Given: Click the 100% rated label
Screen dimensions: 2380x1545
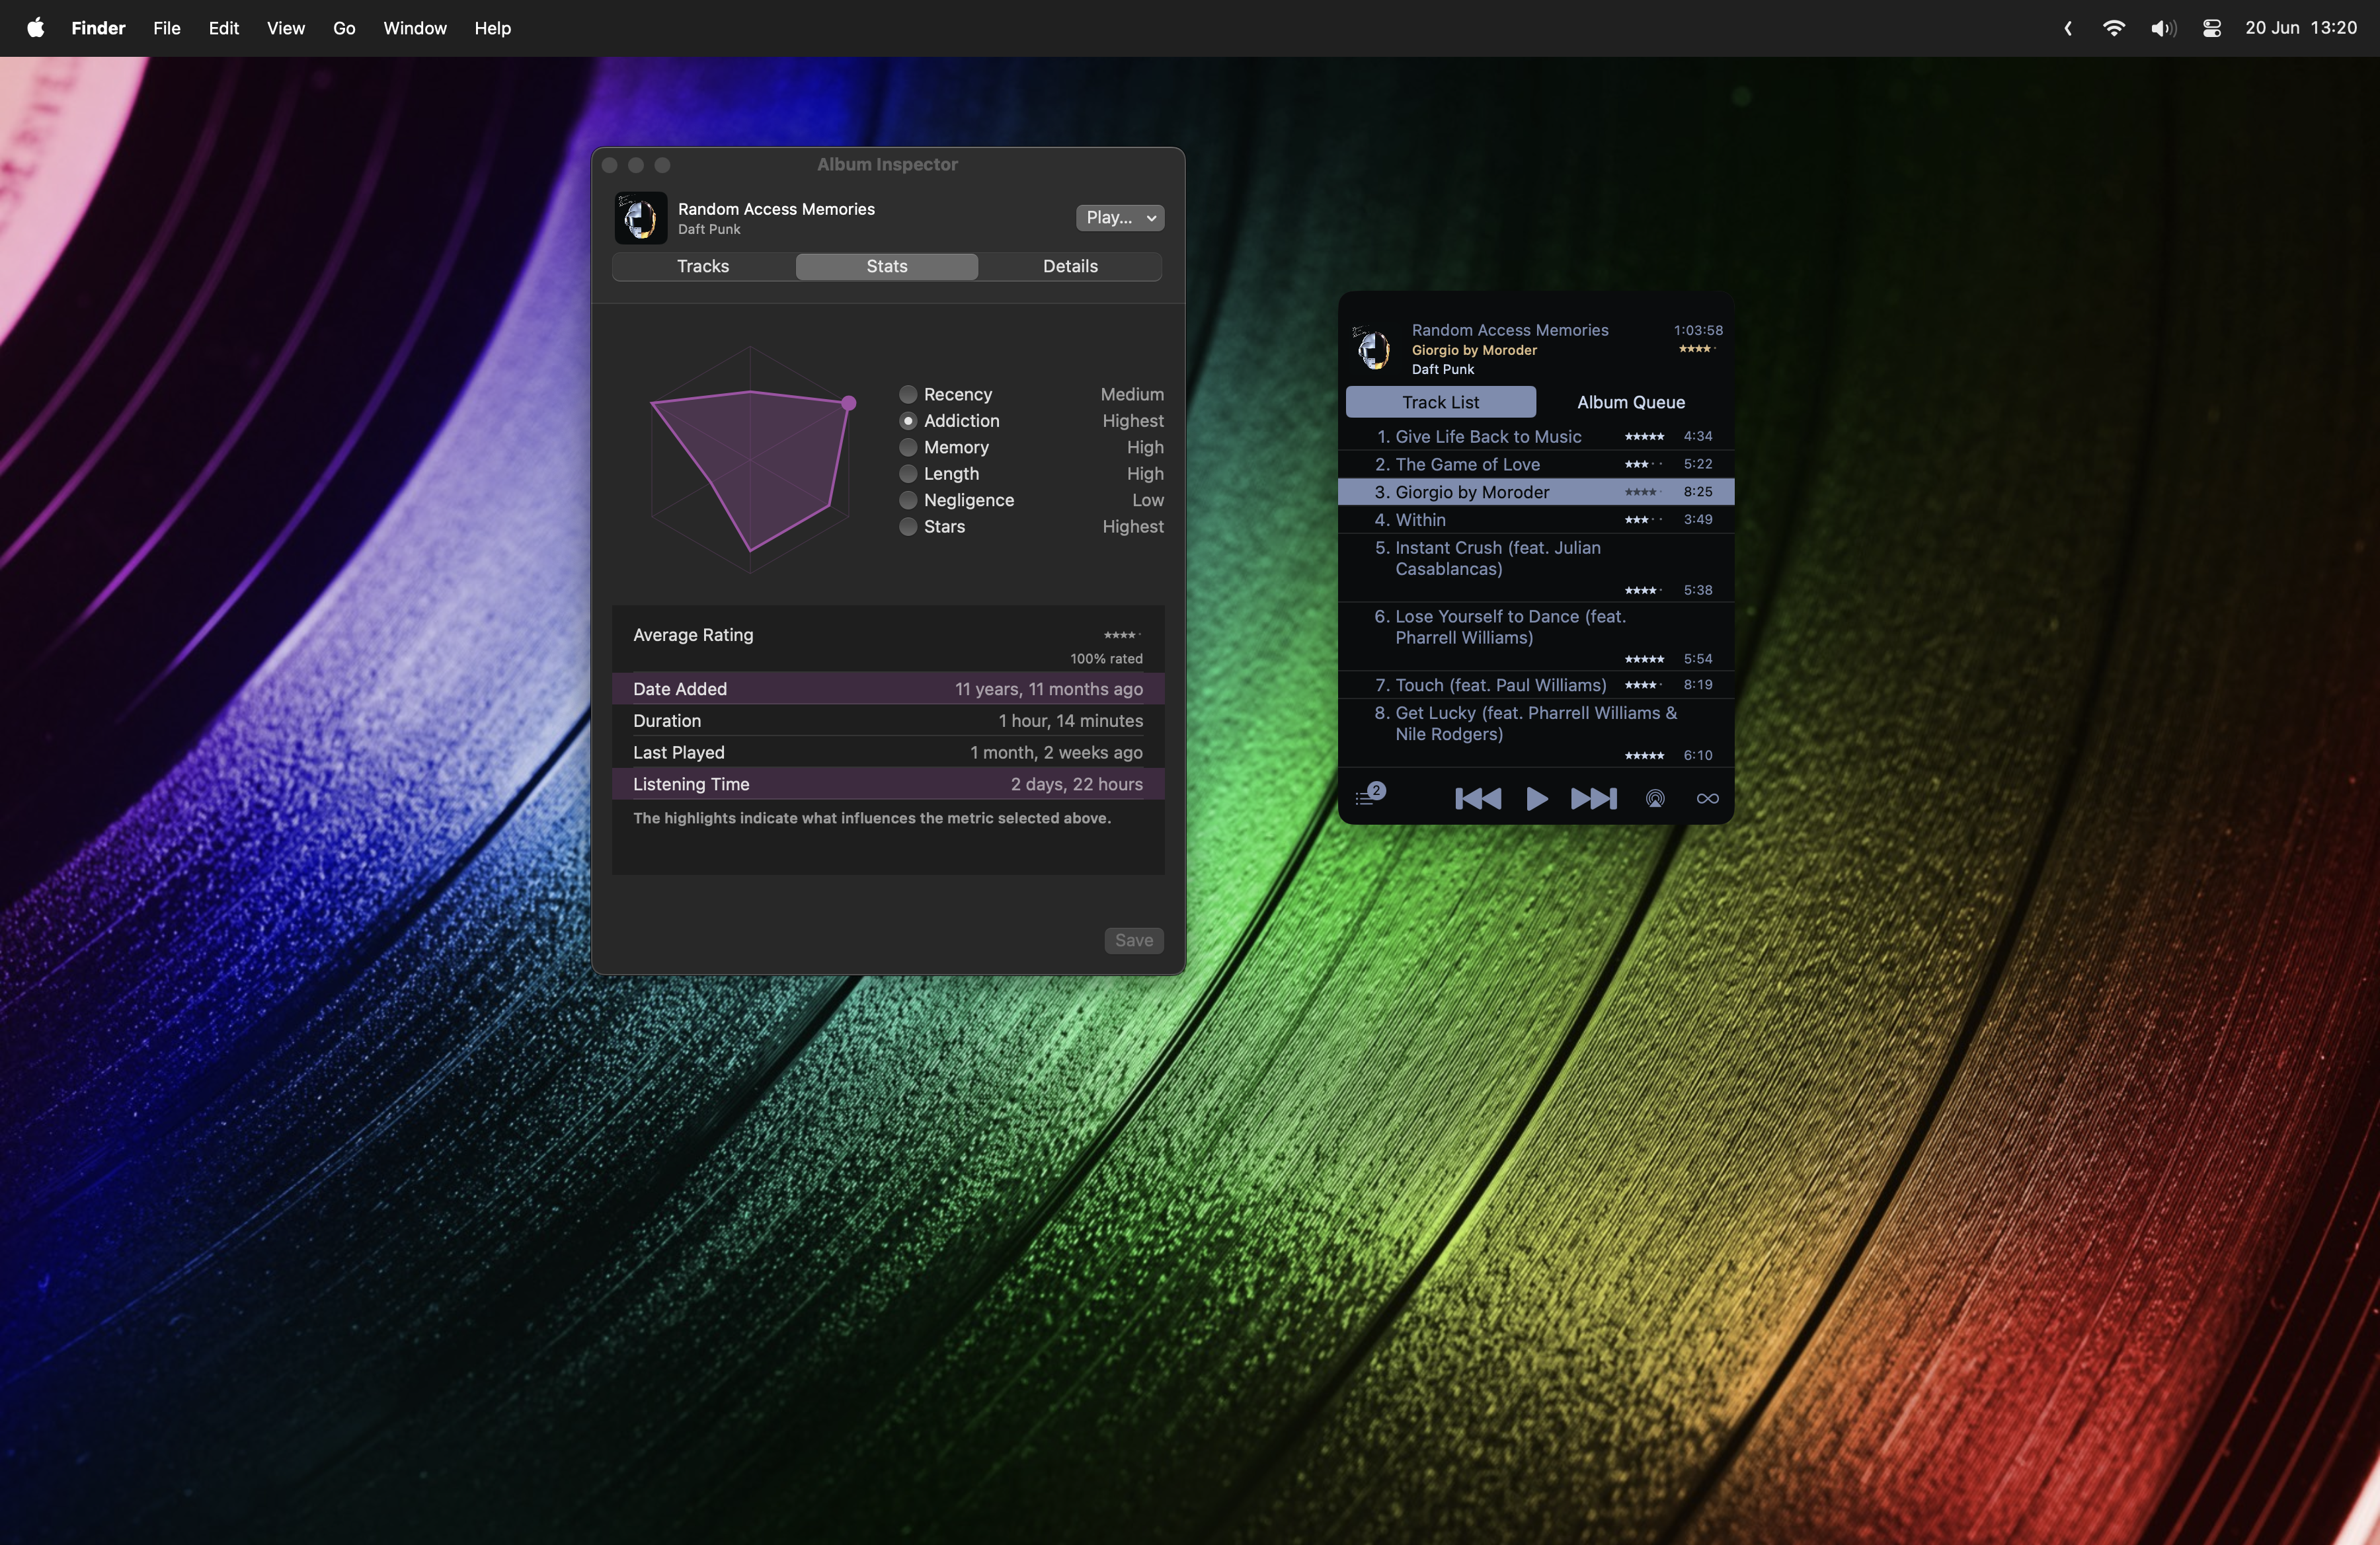Looking at the screenshot, I should pos(1106,659).
